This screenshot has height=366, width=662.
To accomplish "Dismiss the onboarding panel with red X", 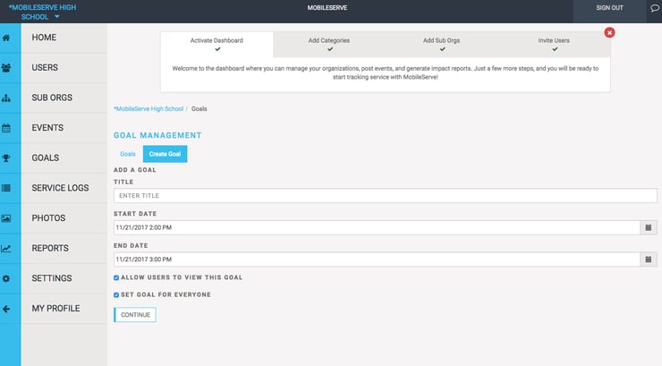I will click(609, 32).
